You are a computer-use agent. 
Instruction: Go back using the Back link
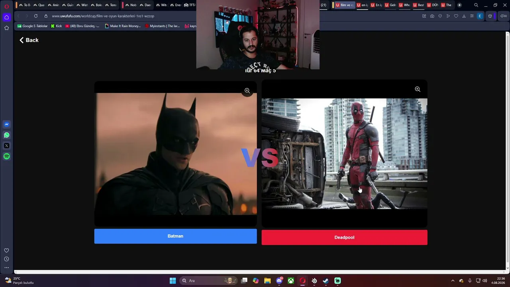click(x=29, y=40)
